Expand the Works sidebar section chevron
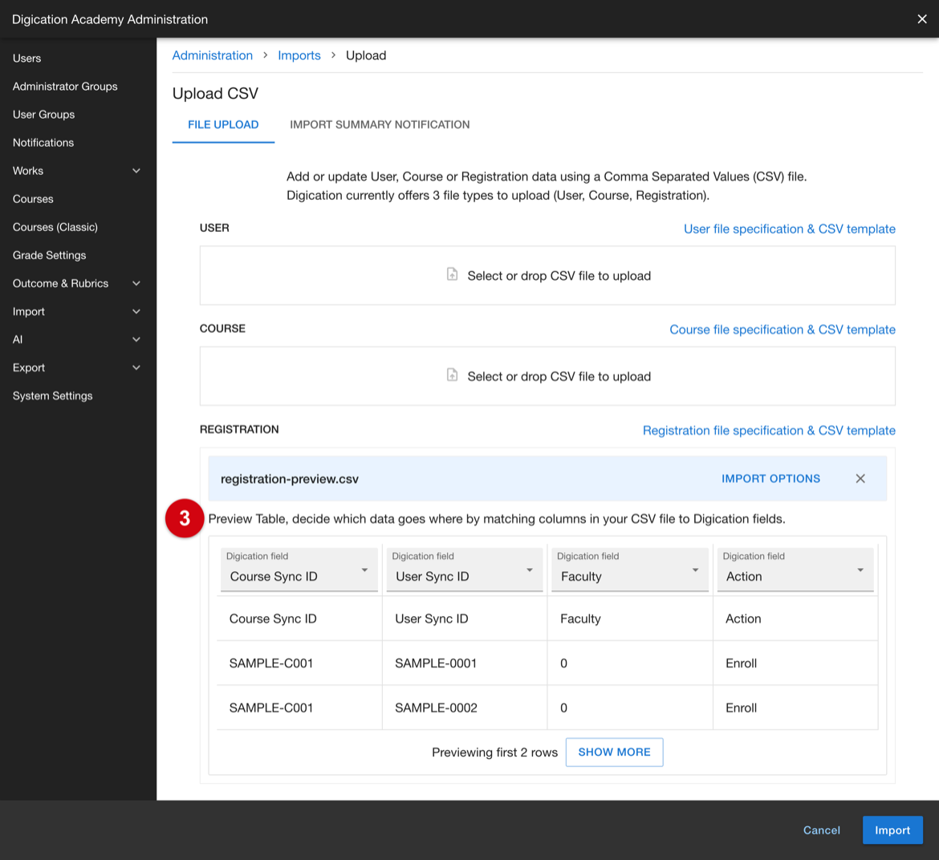 (136, 171)
